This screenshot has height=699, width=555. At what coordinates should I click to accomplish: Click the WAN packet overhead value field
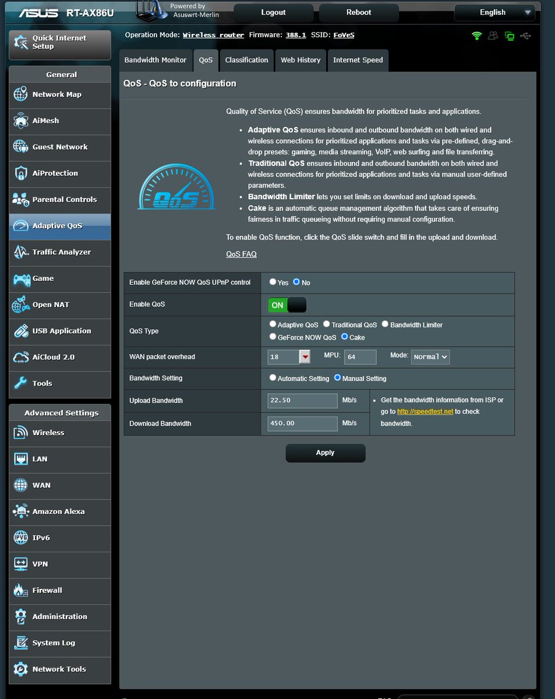(284, 357)
